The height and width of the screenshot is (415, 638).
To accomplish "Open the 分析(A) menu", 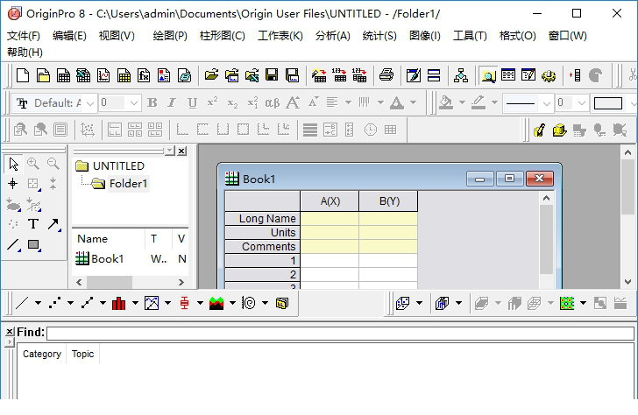I will [332, 36].
